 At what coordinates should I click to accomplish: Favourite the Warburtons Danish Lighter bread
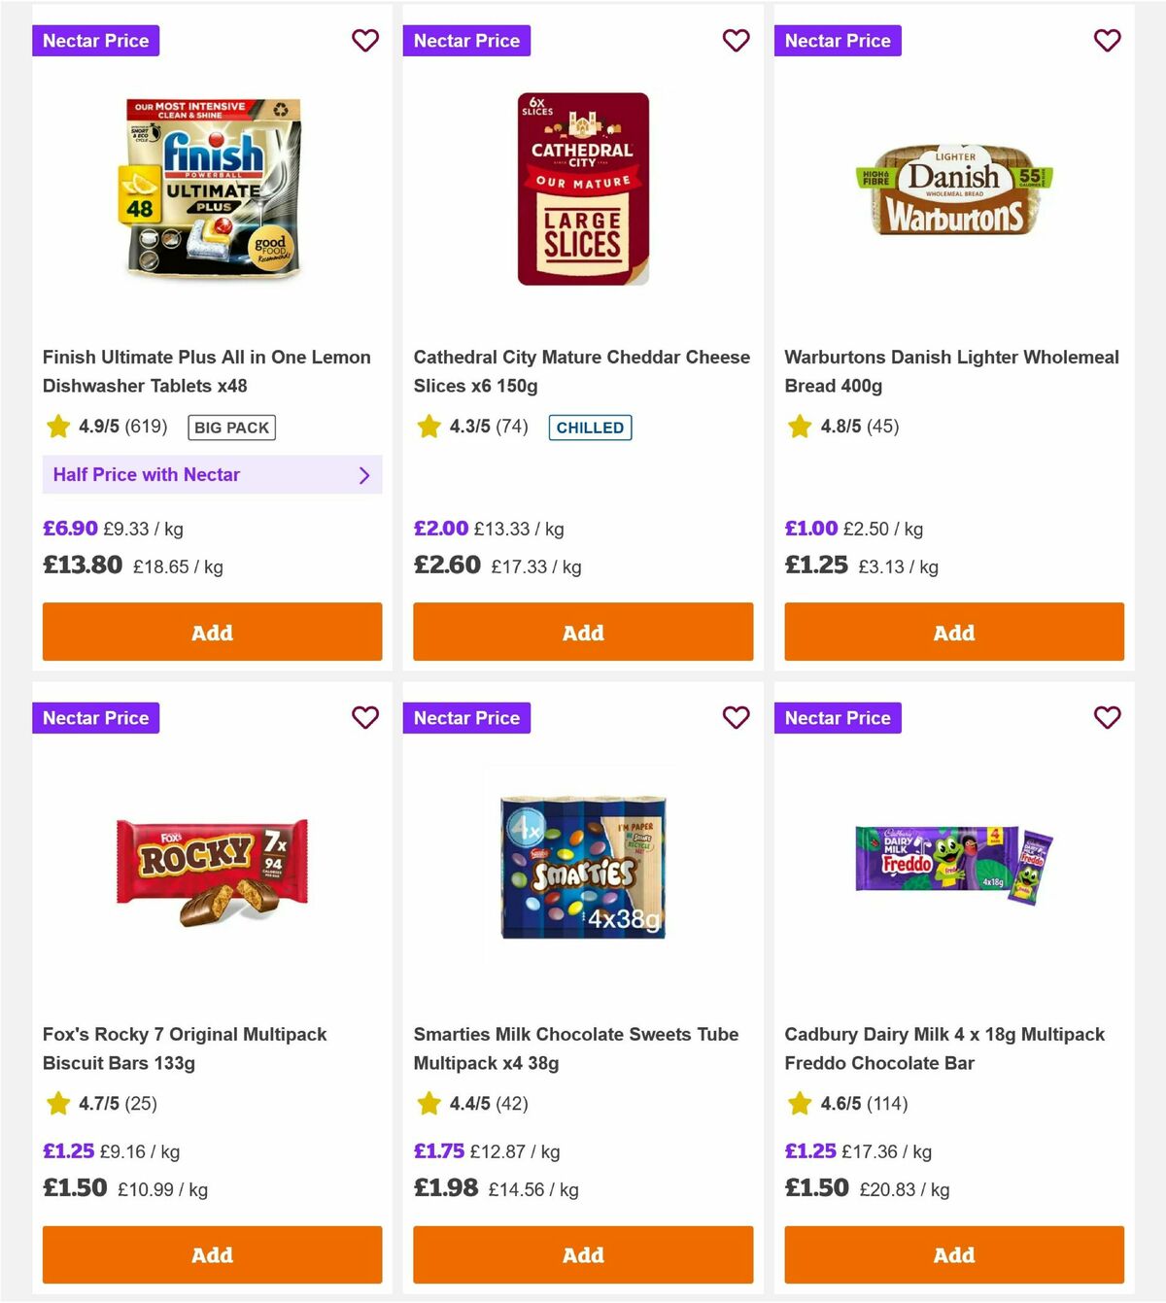click(1108, 41)
